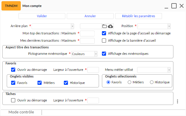This screenshot has width=186, height=116.
Task: Click the Valider button
Action: click(x=42, y=16)
